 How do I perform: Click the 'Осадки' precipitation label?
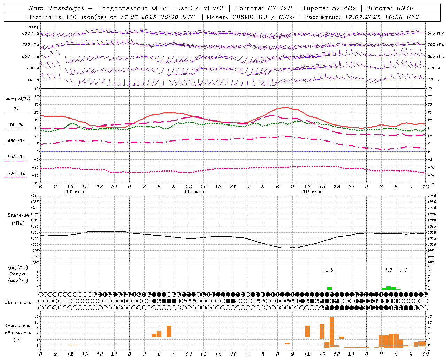18,274
